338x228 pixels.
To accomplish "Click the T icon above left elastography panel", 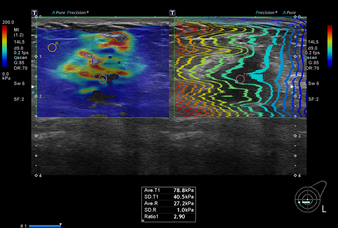I will pyautogui.click(x=34, y=13).
